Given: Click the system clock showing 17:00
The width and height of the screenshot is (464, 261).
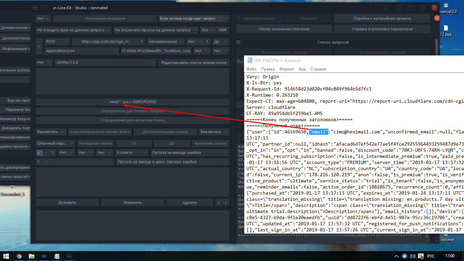Looking at the screenshot, I should pos(450,256).
